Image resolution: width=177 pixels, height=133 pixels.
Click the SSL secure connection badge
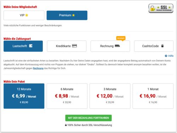coord(161,8)
